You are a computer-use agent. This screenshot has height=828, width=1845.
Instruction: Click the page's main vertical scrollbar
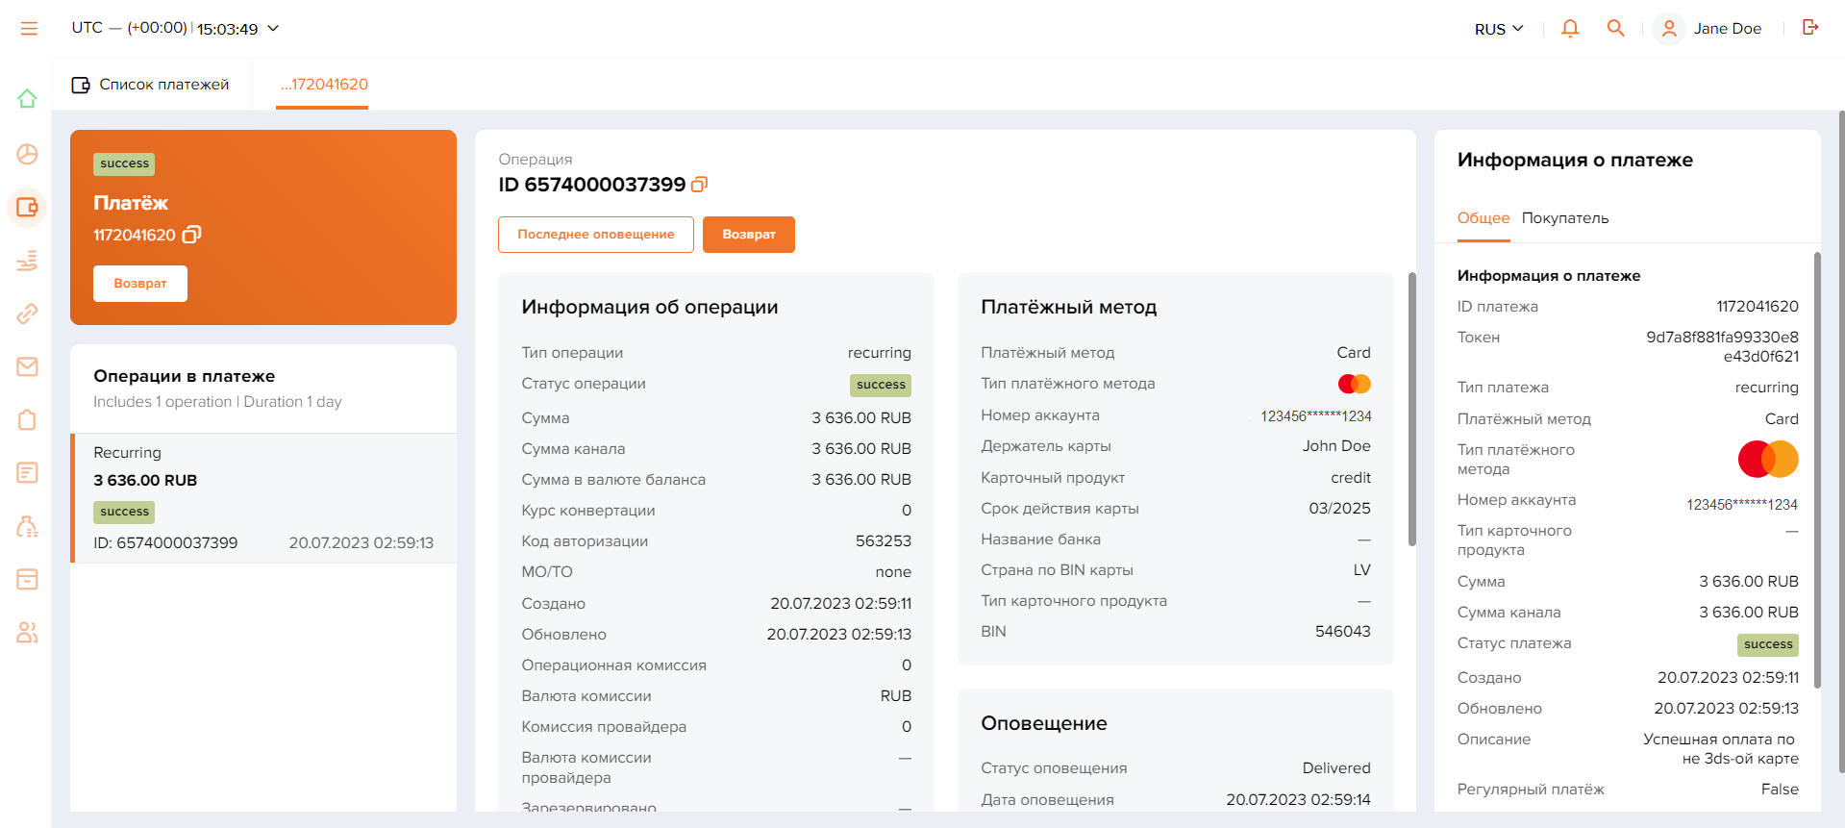1841,442
